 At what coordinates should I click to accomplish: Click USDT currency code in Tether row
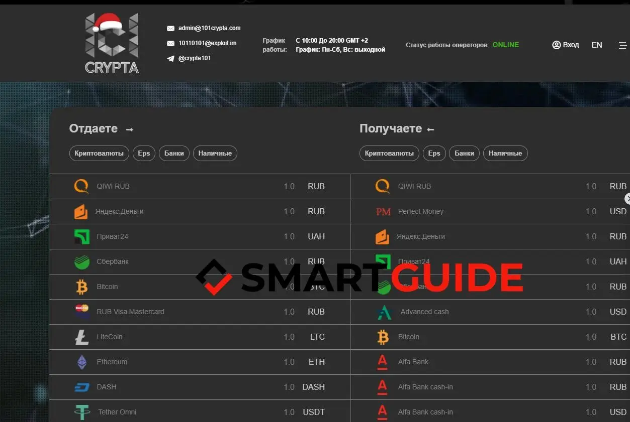click(x=314, y=412)
